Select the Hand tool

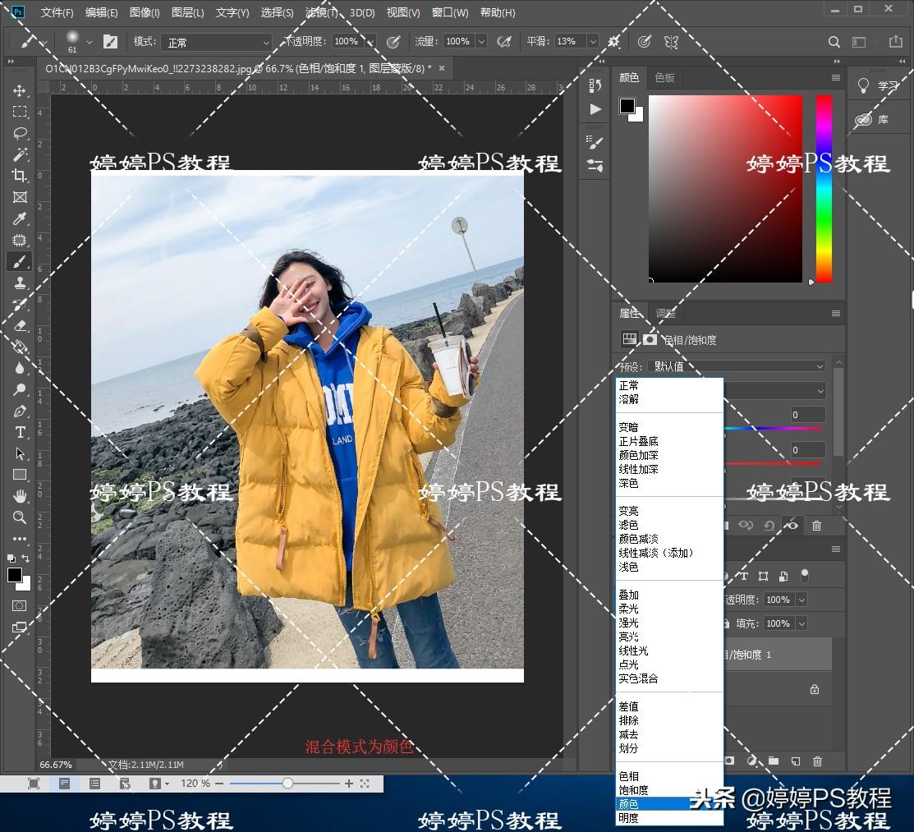pos(19,496)
